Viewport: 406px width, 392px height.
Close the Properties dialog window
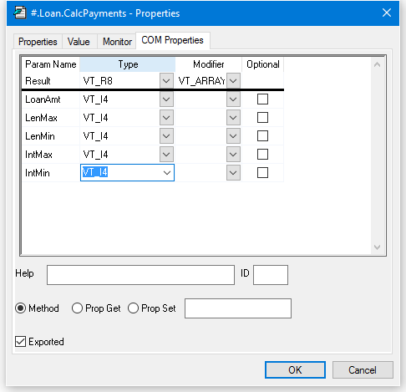coord(387,13)
